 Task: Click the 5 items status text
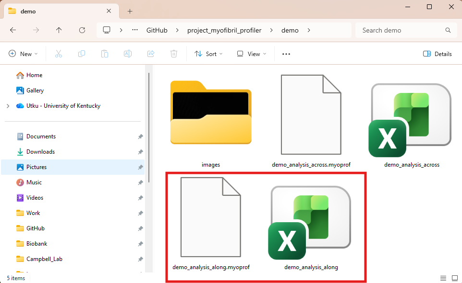[x=16, y=278]
